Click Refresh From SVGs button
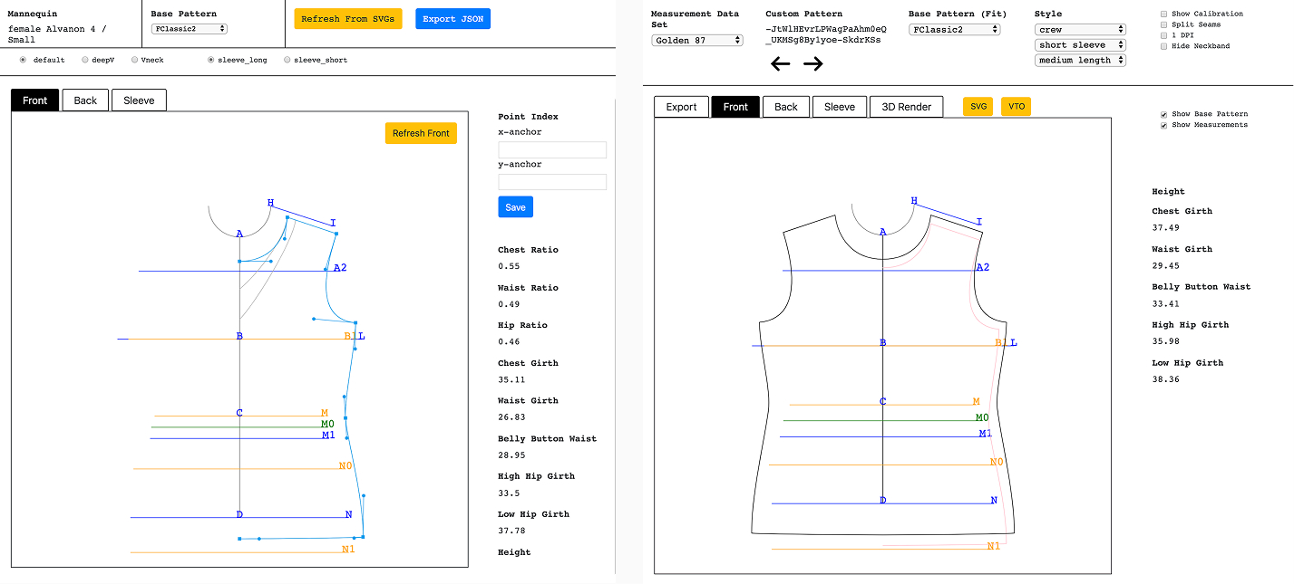 (x=348, y=19)
